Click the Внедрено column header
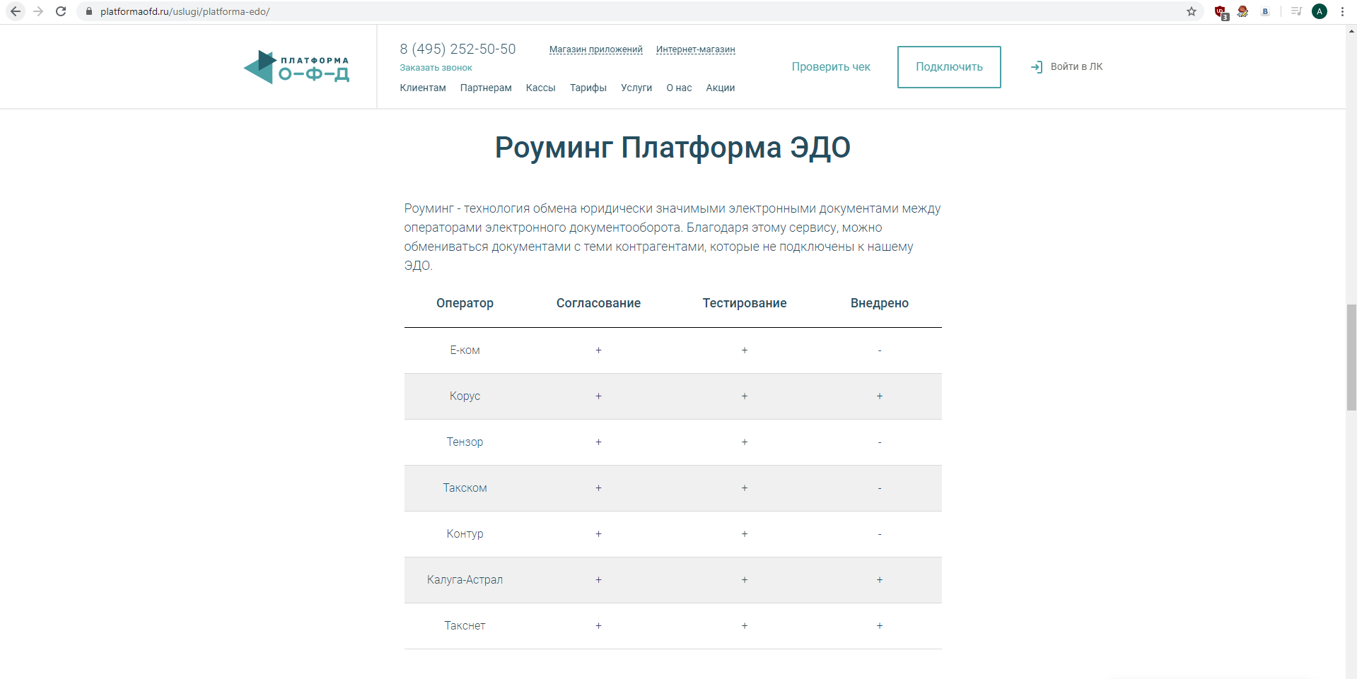Image resolution: width=1357 pixels, height=679 pixels. 880,303
